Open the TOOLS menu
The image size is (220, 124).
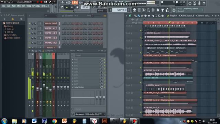[44, 6]
